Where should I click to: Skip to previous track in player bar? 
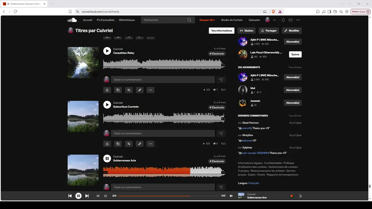click(x=70, y=196)
